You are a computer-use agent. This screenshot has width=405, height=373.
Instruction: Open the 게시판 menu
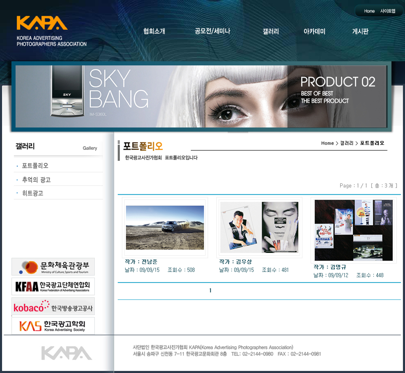(x=360, y=31)
